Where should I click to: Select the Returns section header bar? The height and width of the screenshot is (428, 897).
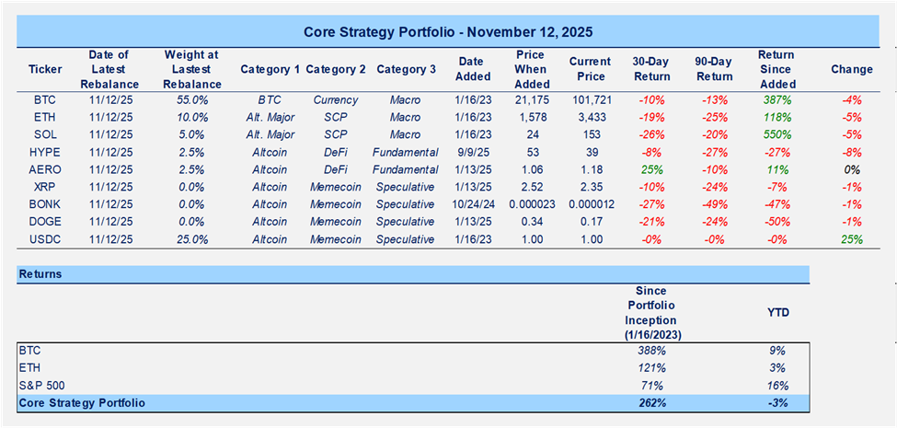click(x=412, y=274)
